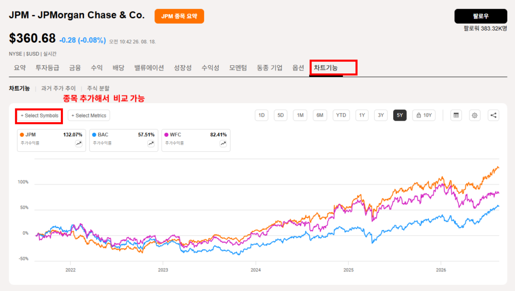Select the 1M time range

pos(300,115)
